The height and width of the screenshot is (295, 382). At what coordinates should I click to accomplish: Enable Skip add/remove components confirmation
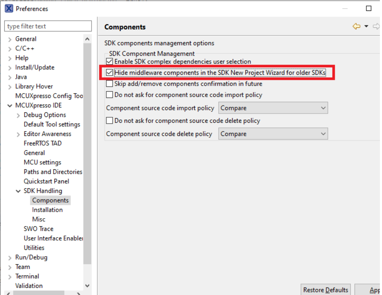pos(110,84)
